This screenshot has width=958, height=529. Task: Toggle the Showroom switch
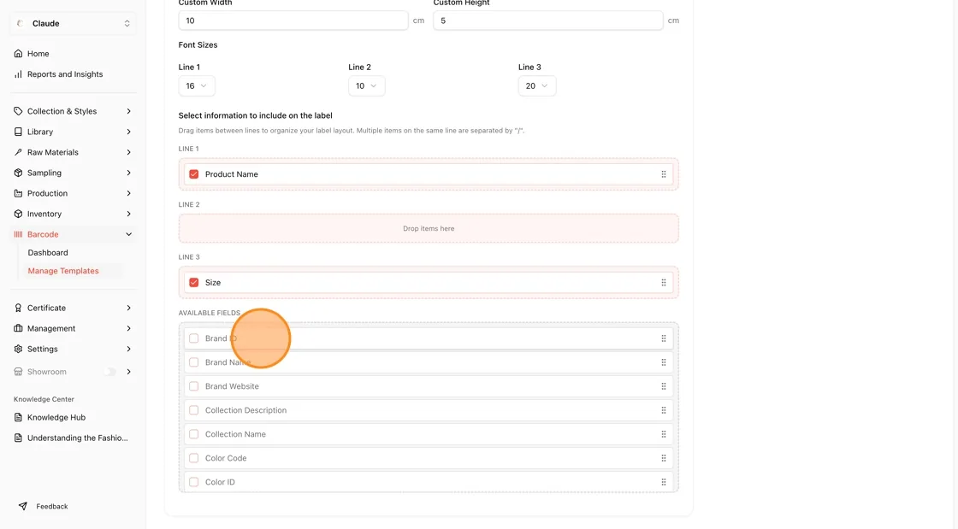click(x=110, y=372)
